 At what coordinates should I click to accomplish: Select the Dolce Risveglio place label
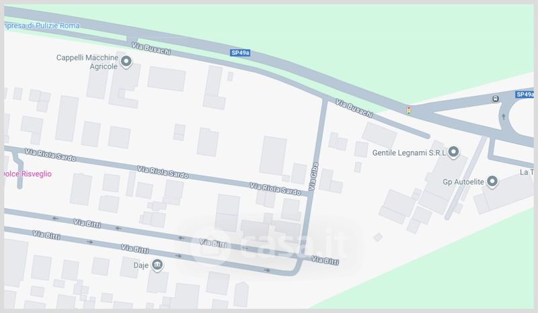pos(28,174)
